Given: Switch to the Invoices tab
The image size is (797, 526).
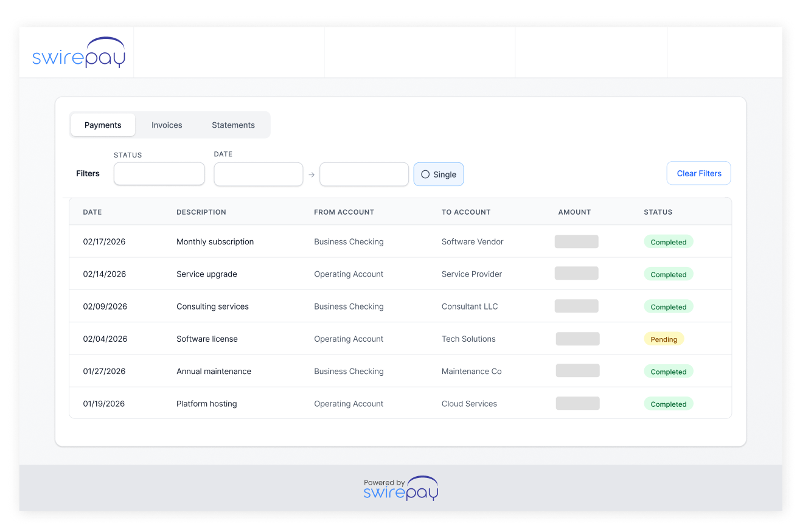Looking at the screenshot, I should click(167, 125).
